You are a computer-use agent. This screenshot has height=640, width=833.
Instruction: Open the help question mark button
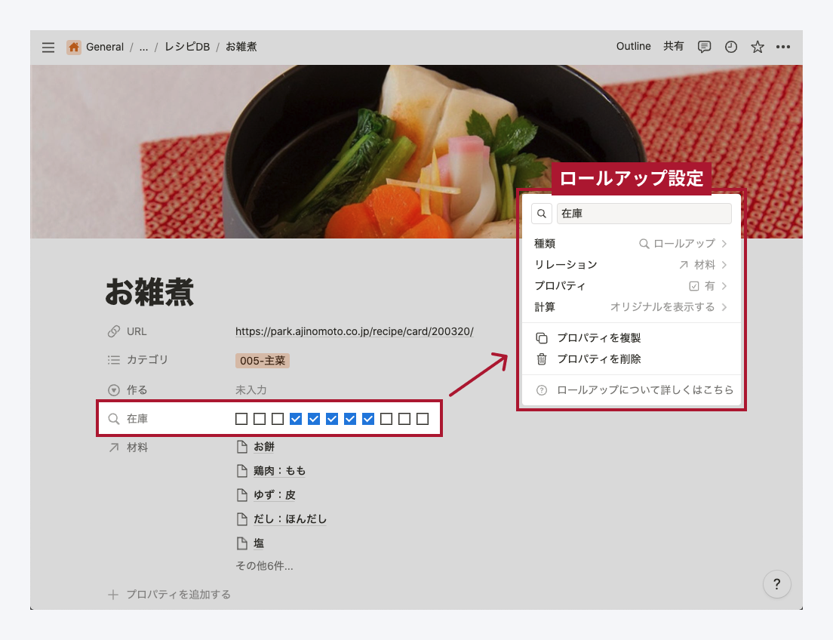pos(776,584)
